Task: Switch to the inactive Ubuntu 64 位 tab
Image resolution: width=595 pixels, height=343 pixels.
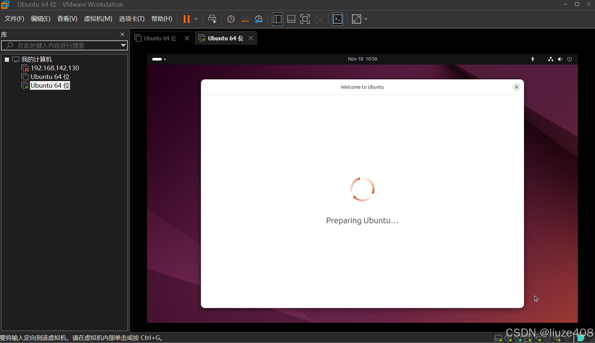Action: (160, 38)
